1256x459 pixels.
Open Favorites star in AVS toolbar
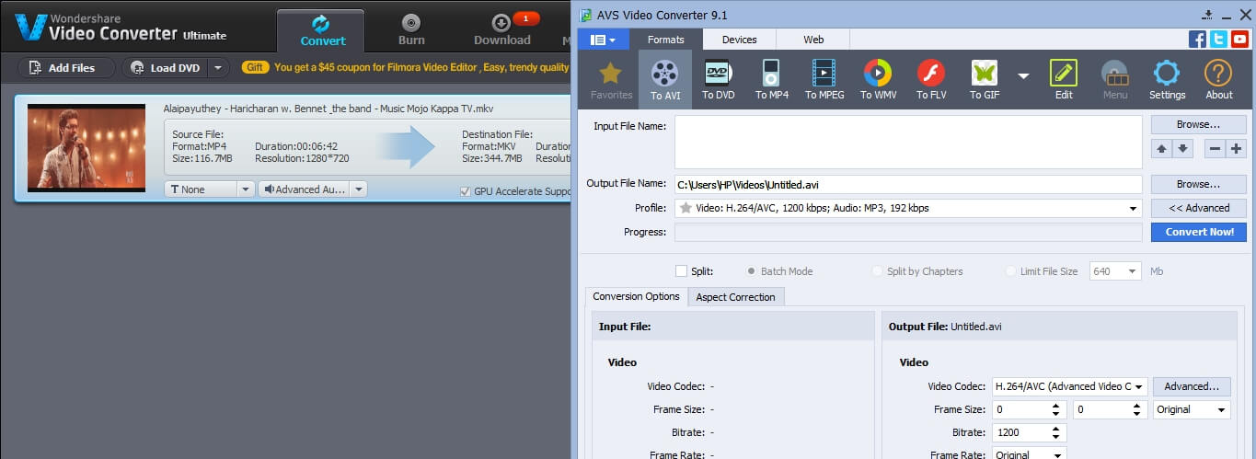pyautogui.click(x=611, y=80)
